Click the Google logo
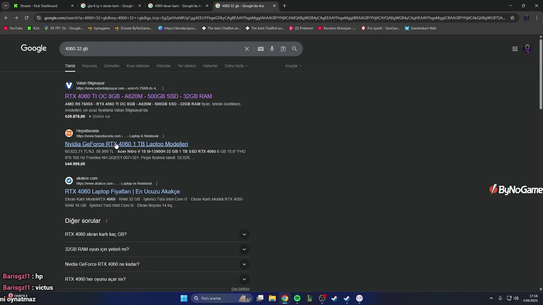Screen dimensions: 543x305 coord(34,48)
